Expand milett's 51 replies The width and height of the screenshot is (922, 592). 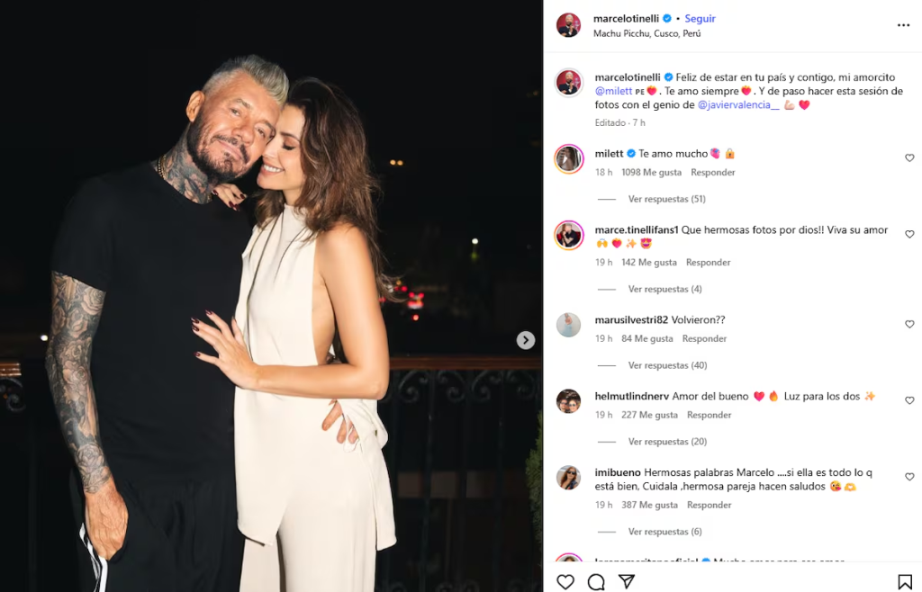[666, 199]
